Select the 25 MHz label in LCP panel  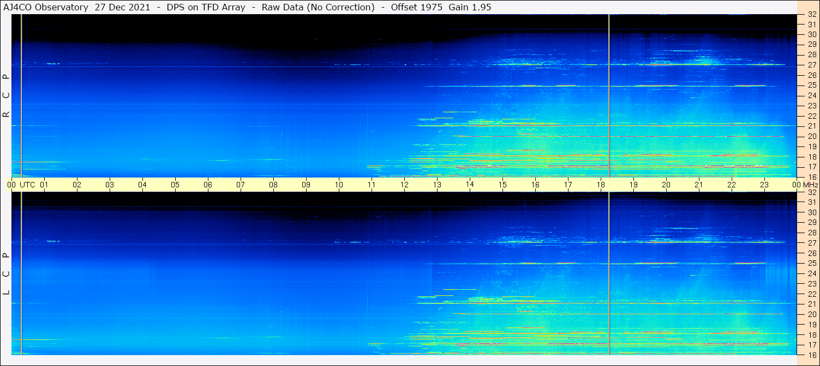click(812, 263)
